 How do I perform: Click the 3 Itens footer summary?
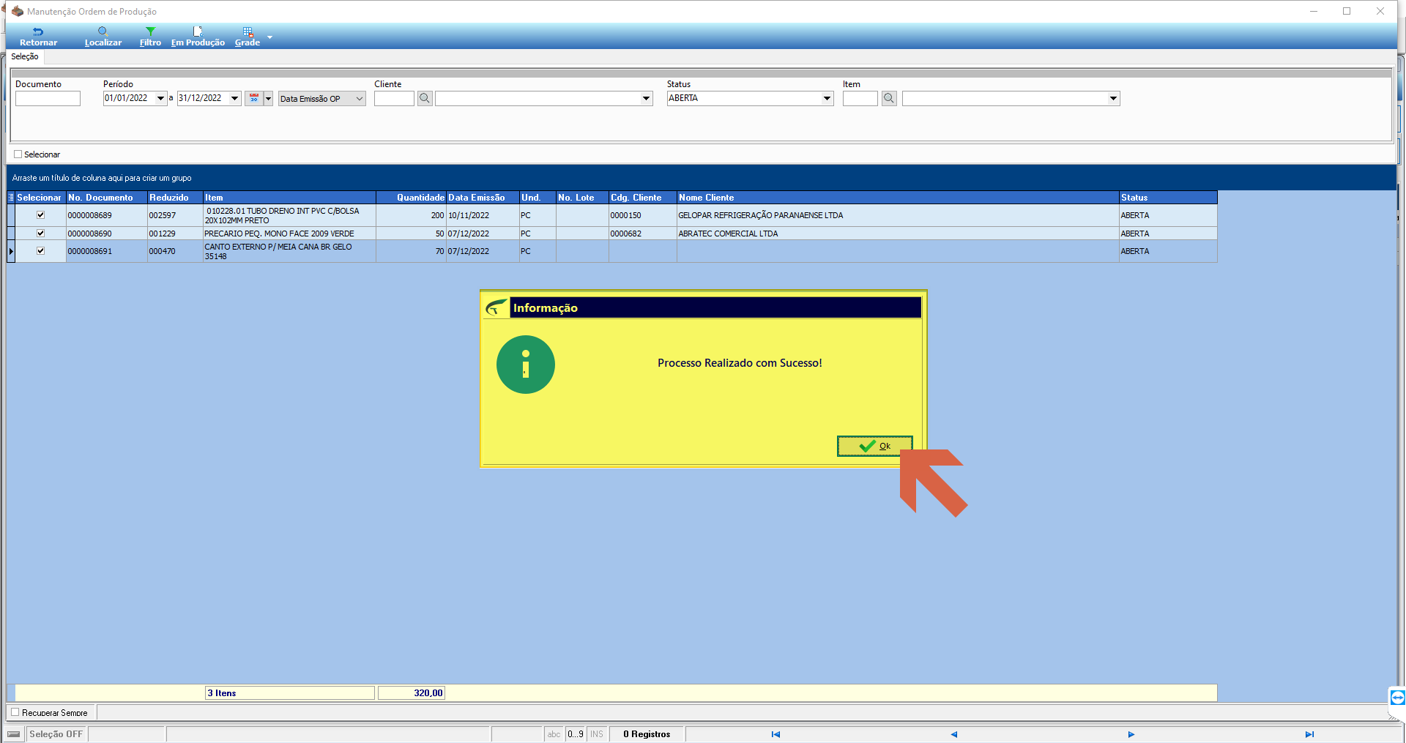290,693
